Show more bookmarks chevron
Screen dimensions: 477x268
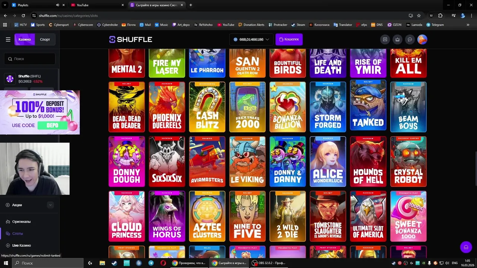click(x=468, y=25)
